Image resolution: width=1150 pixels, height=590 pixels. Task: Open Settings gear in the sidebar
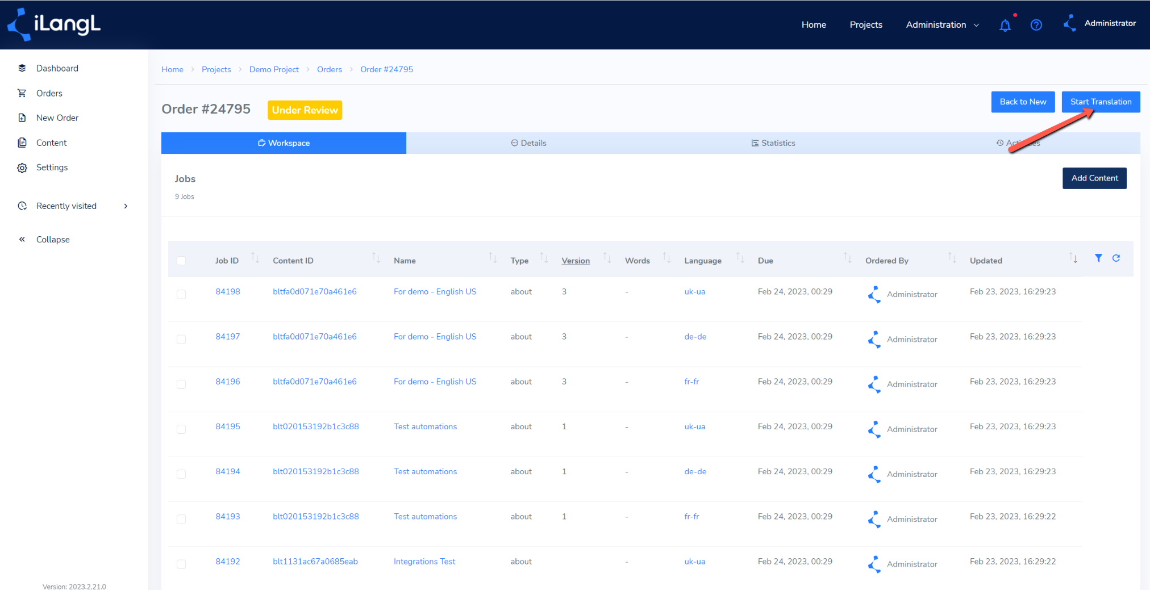coord(52,168)
